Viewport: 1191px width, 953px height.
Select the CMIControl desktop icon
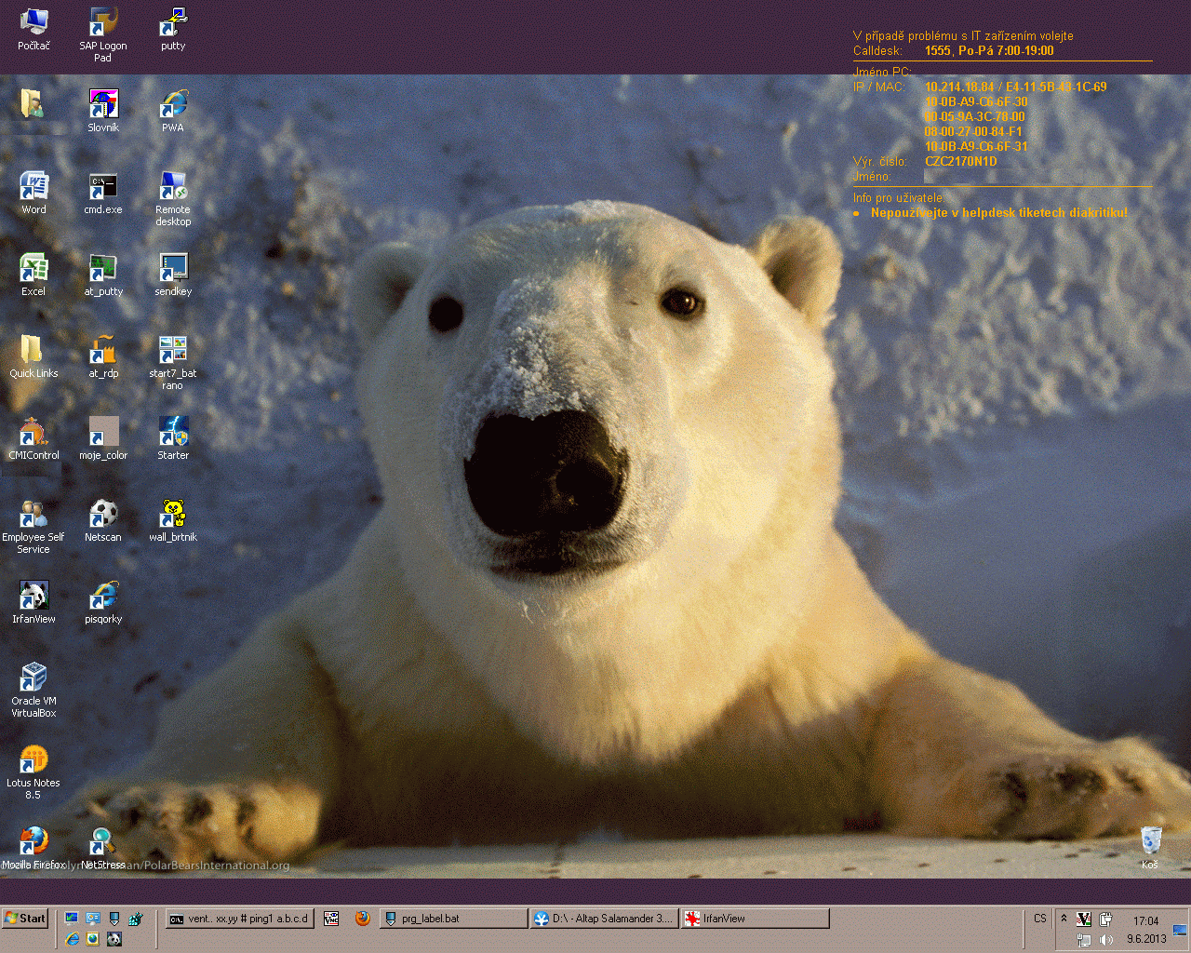click(33, 433)
